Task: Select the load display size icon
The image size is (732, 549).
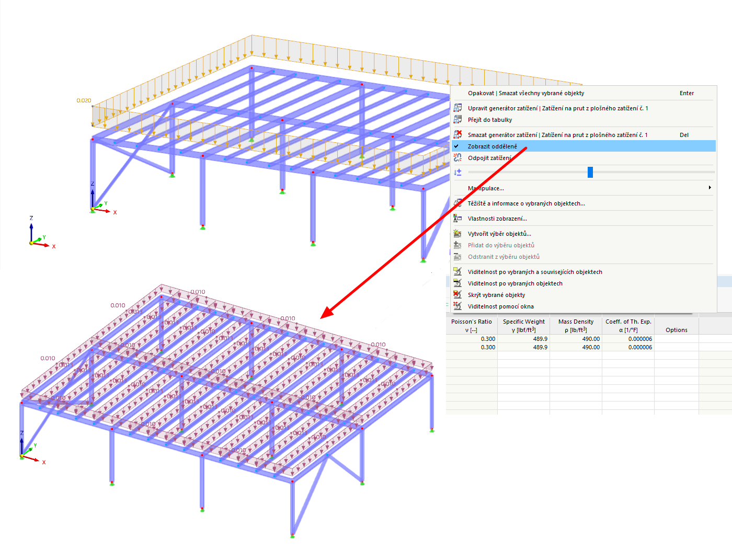Action: click(x=458, y=171)
